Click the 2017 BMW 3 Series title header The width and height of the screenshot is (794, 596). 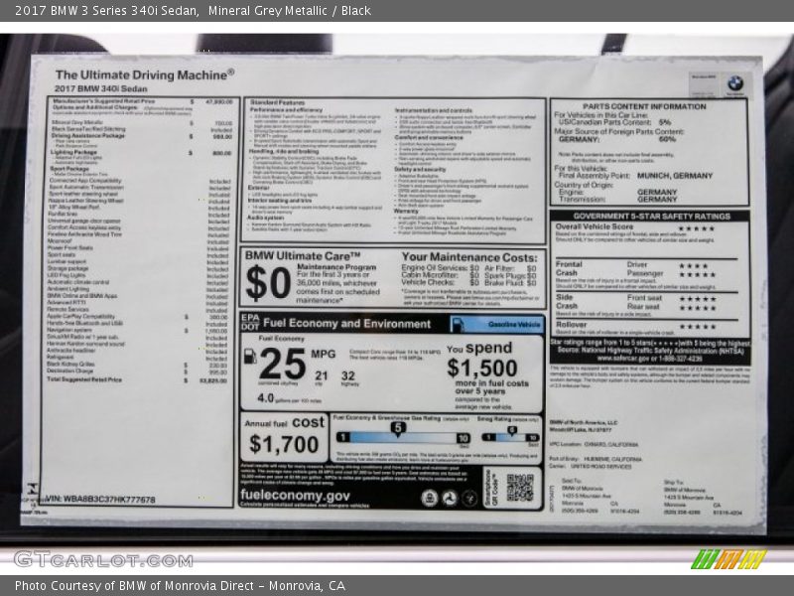pyautogui.click(x=99, y=9)
